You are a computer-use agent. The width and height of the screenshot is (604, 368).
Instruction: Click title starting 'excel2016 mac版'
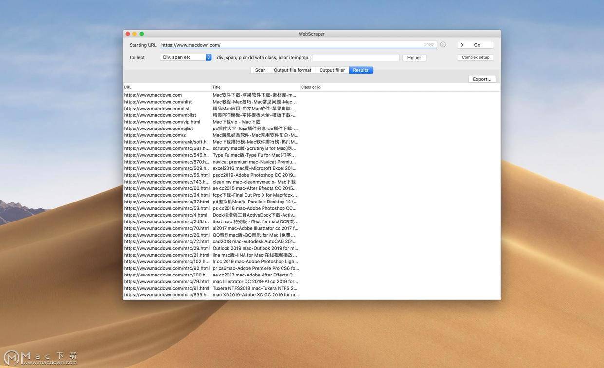click(254, 168)
